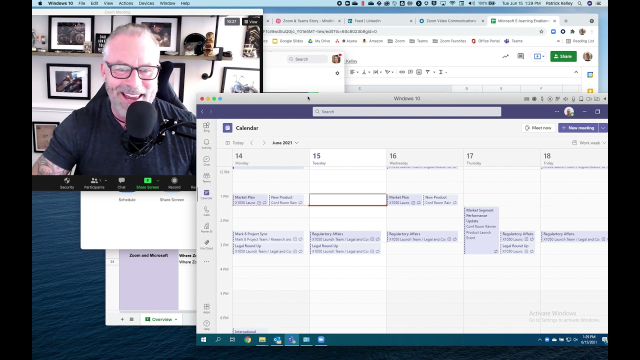Go back in Teams navigation

pos(202,111)
